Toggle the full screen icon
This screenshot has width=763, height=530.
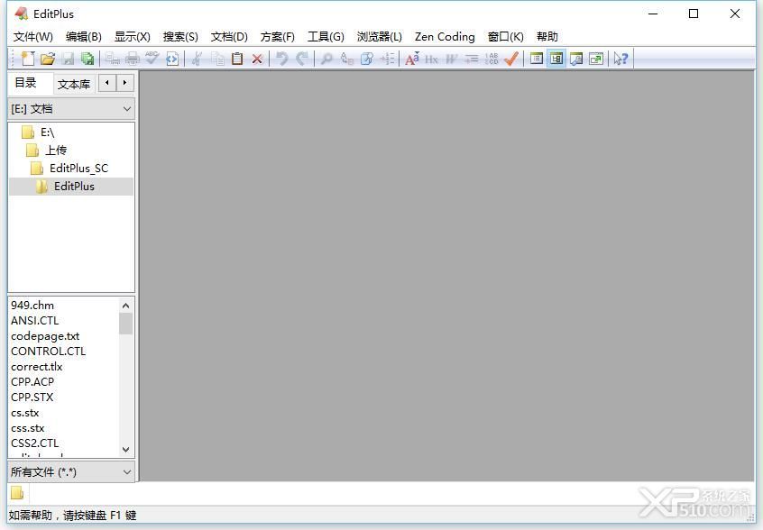coord(596,59)
